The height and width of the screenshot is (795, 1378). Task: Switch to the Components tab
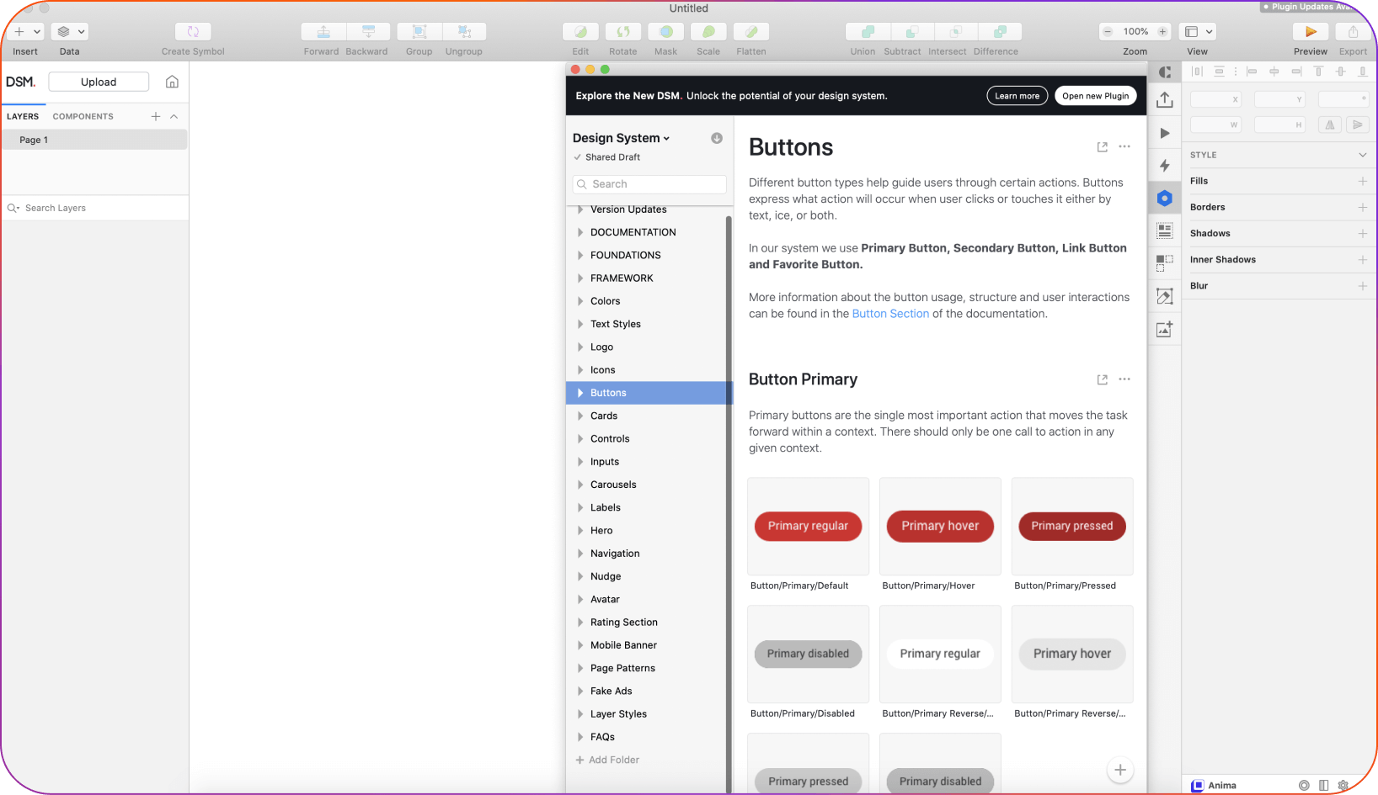[83, 116]
